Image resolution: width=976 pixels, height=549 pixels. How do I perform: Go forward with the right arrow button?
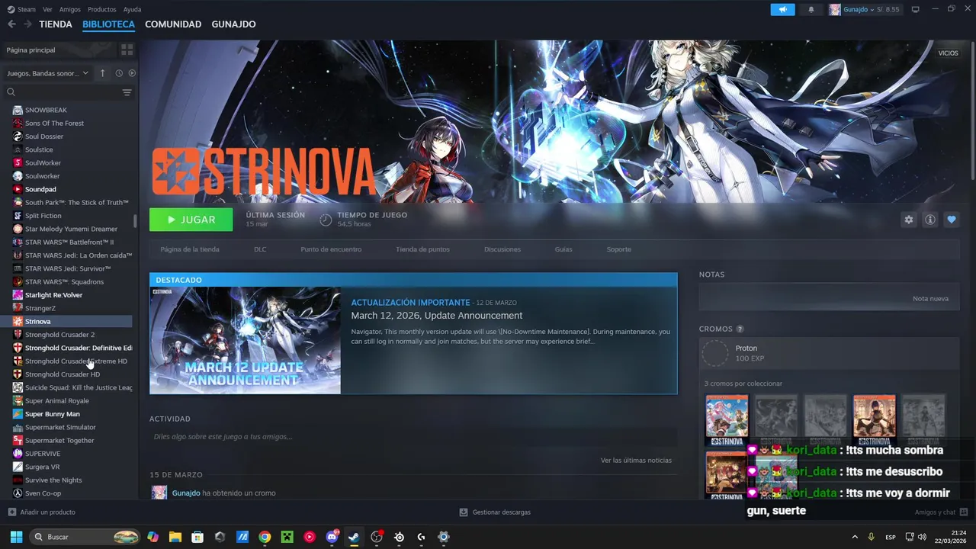(x=27, y=24)
